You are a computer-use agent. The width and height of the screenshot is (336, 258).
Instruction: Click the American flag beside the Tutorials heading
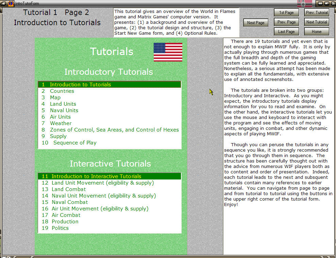(168, 52)
